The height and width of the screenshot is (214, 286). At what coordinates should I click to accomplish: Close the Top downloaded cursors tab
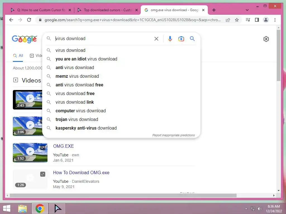click(136, 10)
